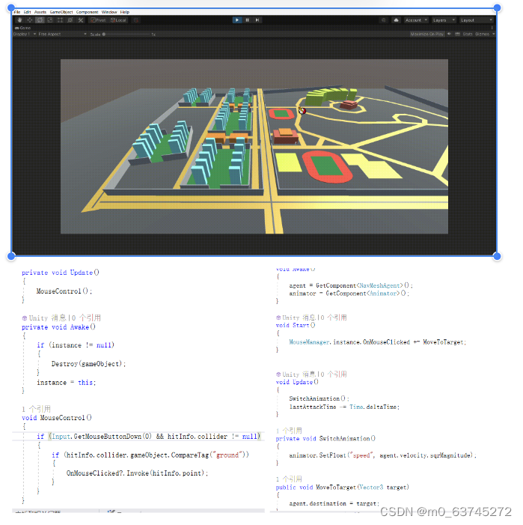Click 'Unity 消息' lens above private Awake

pos(61,318)
